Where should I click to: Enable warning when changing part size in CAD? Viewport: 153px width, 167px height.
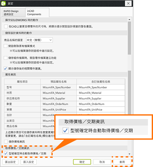point(6,26)
